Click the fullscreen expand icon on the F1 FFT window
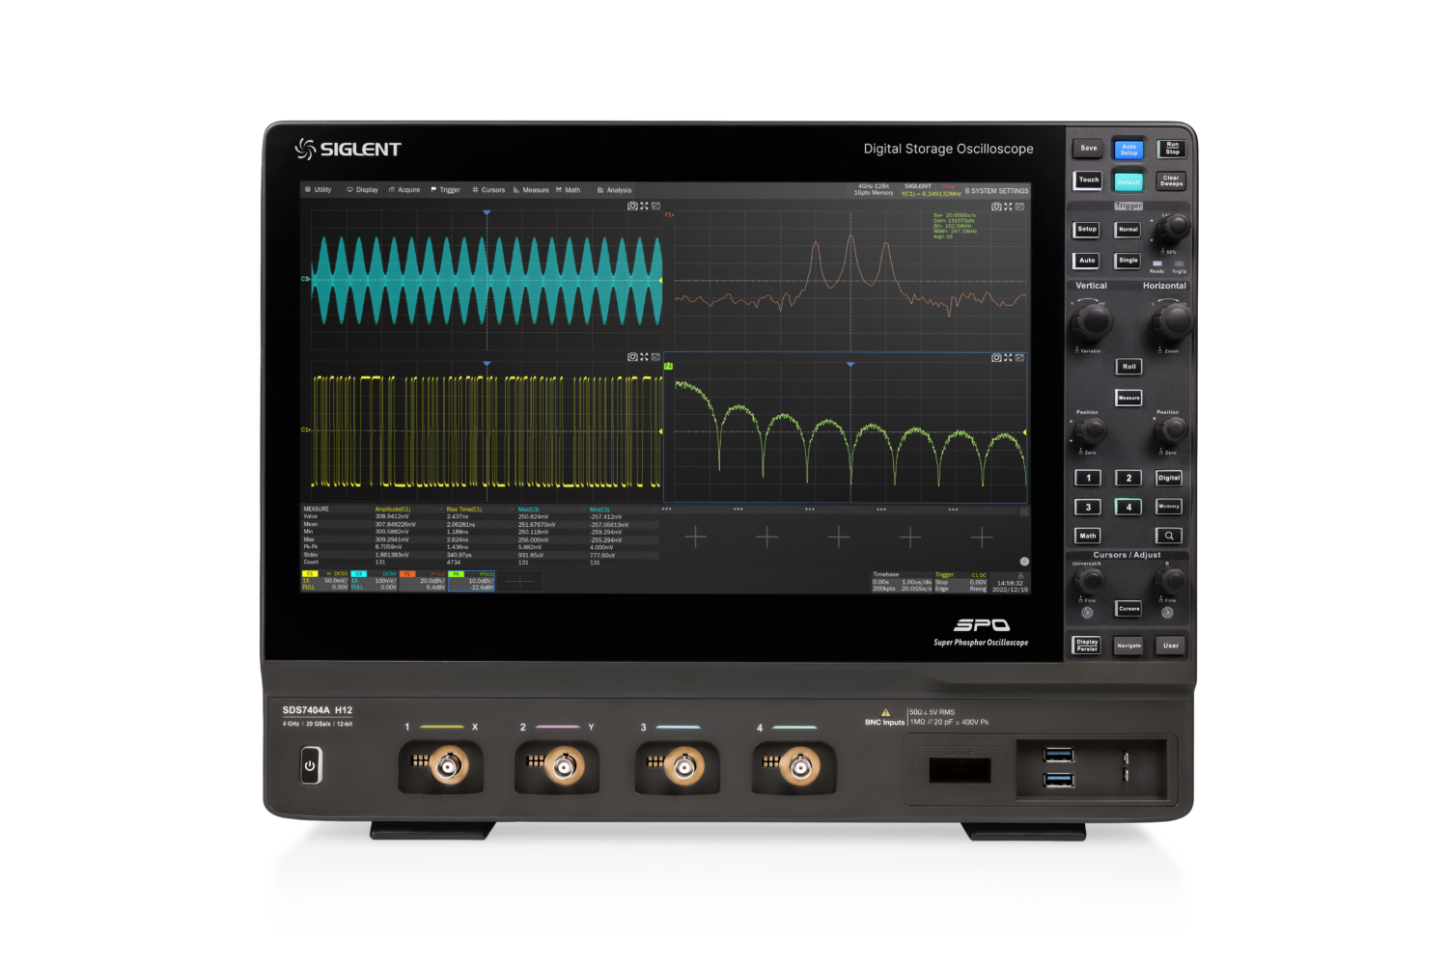The image size is (1448, 965). click(1008, 205)
